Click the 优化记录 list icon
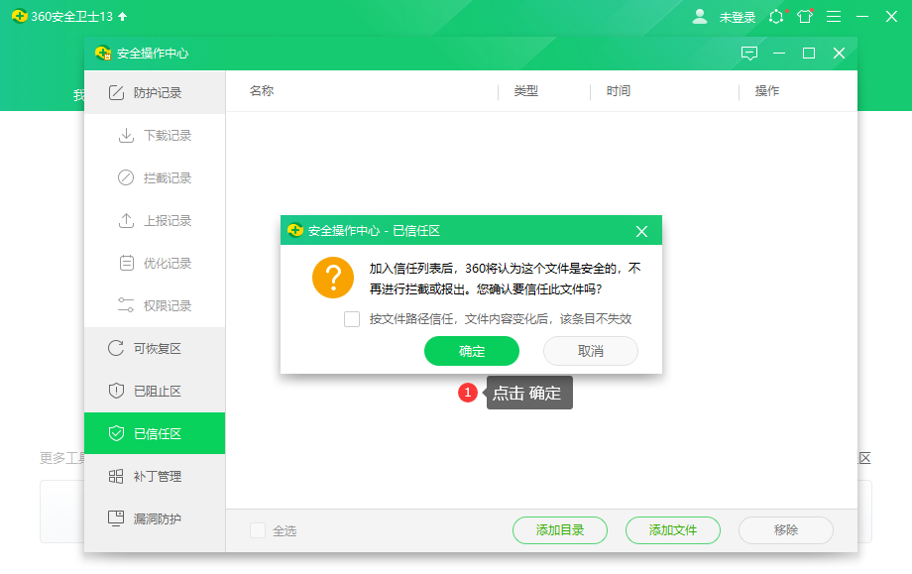The image size is (912, 574). click(x=126, y=263)
